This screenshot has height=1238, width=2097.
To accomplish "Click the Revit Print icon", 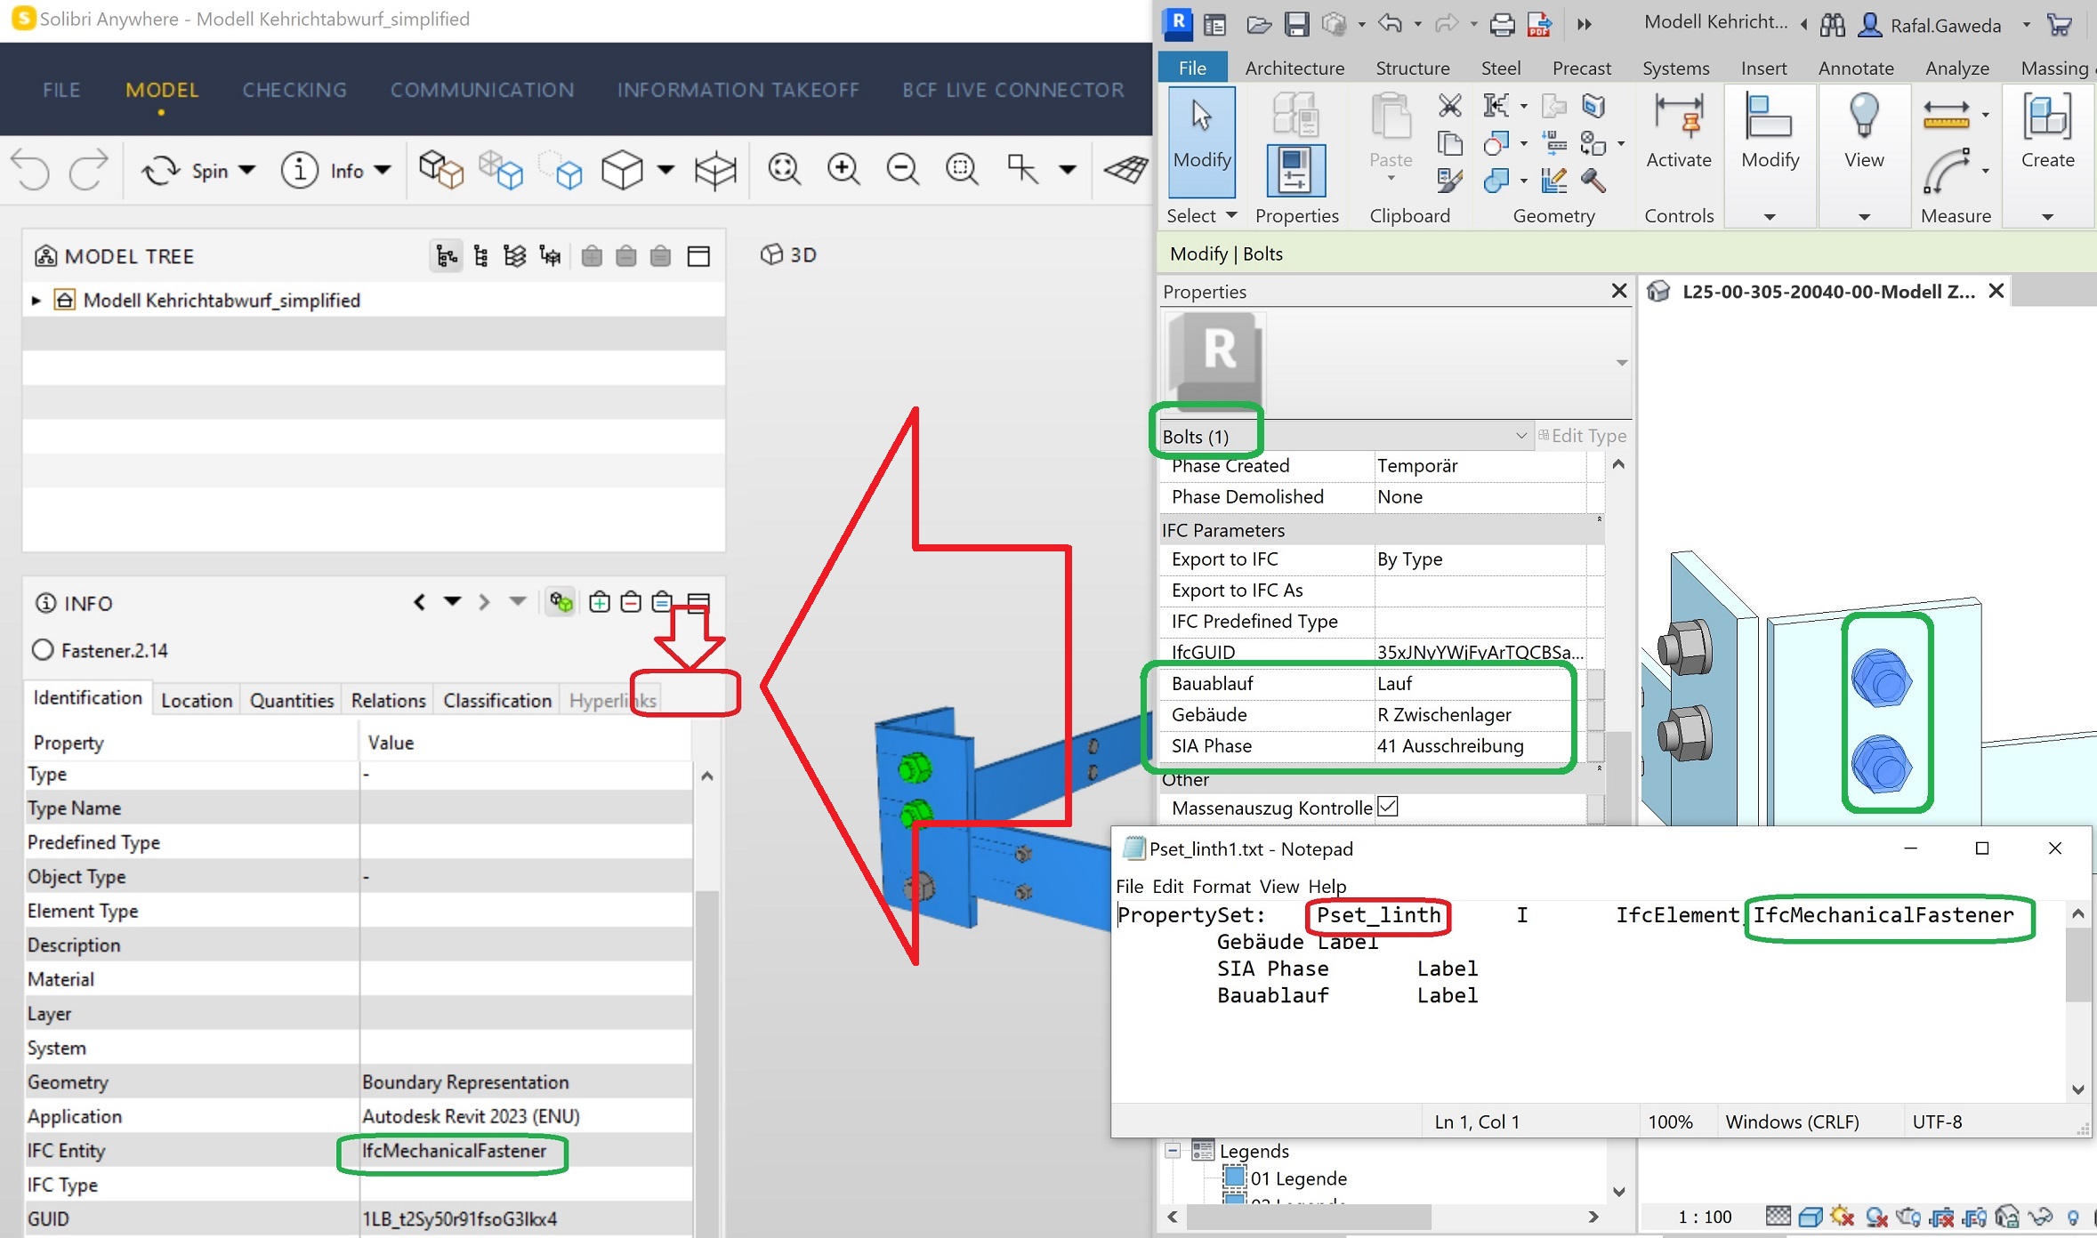I will pos(1502,24).
